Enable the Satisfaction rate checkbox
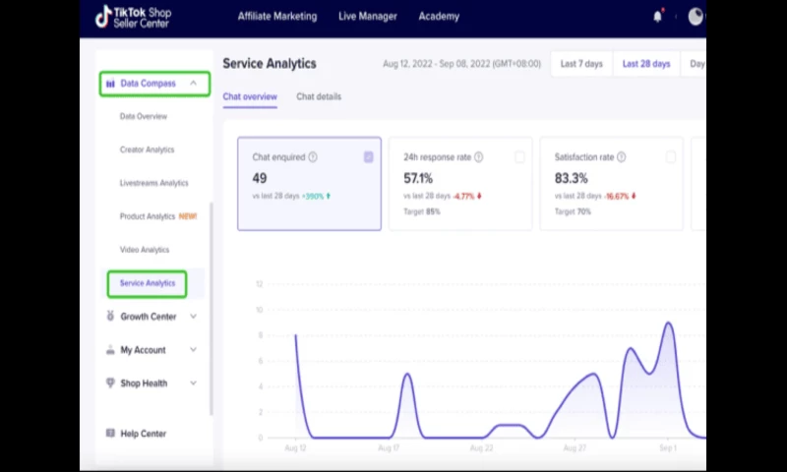Image resolution: width=787 pixels, height=472 pixels. 671,157
